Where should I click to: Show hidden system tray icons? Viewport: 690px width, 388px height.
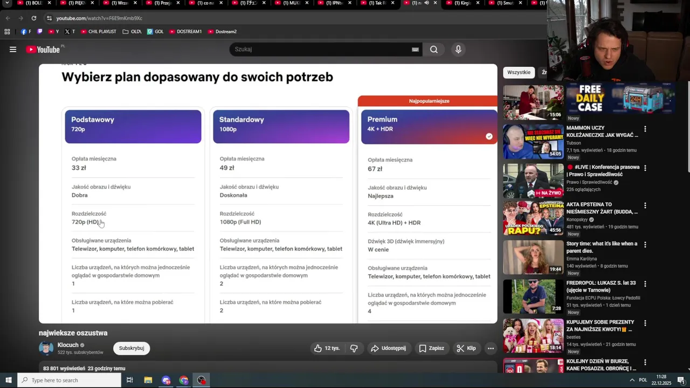(x=632, y=380)
